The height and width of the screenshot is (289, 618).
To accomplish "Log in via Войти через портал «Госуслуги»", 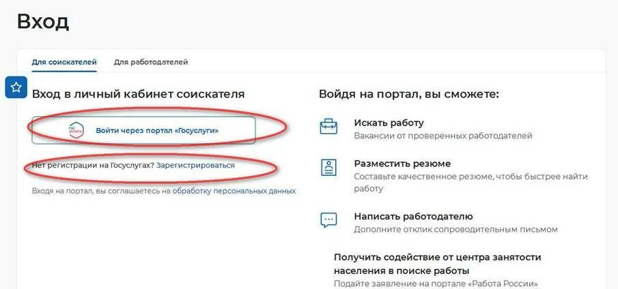I will coord(143,130).
